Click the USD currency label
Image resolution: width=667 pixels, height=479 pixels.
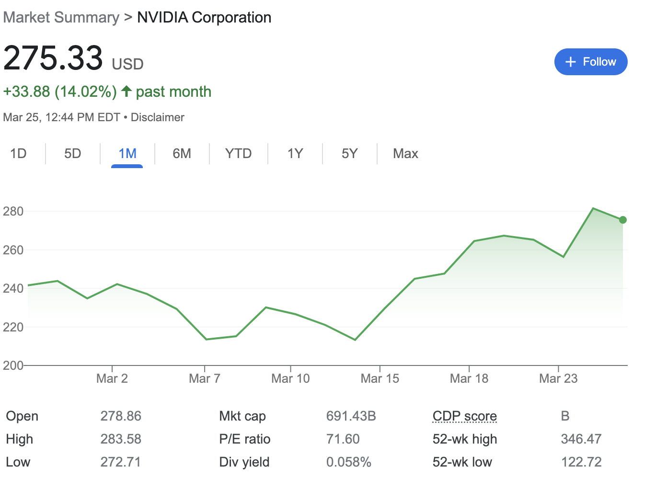point(127,64)
